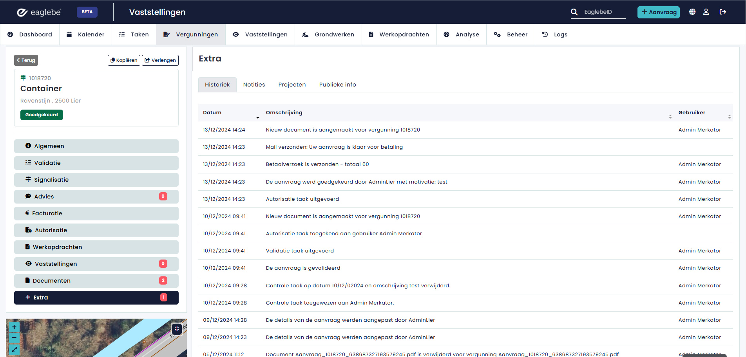Click the map thumbnail
Screen dimensions: 746x357
[96, 338]
